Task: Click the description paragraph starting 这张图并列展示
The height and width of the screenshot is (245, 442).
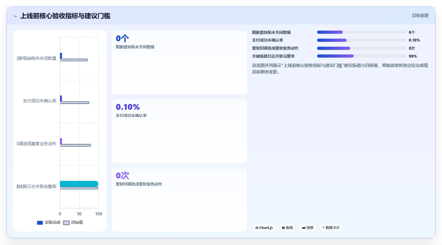Action: click(x=340, y=69)
